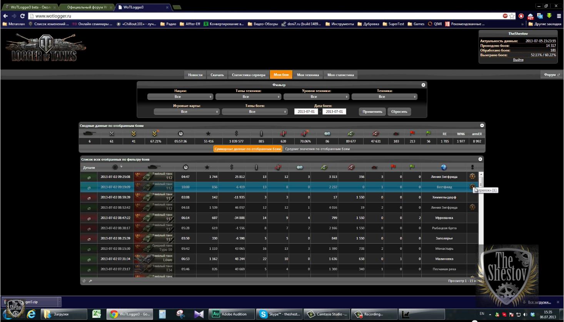Open the Моя статистика tab
The width and height of the screenshot is (564, 322).
(340, 75)
